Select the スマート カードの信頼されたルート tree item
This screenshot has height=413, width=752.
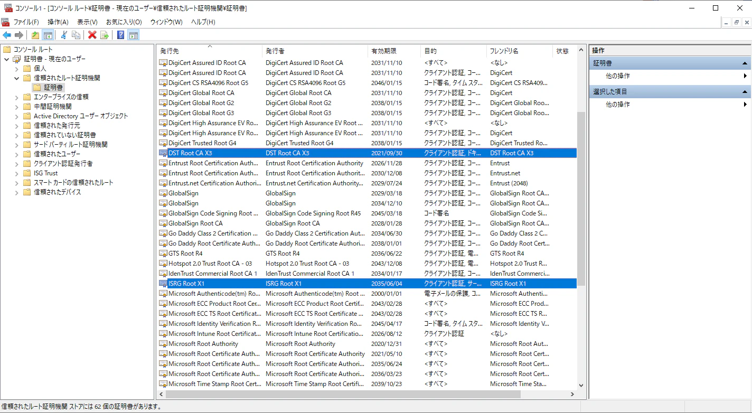(73, 182)
